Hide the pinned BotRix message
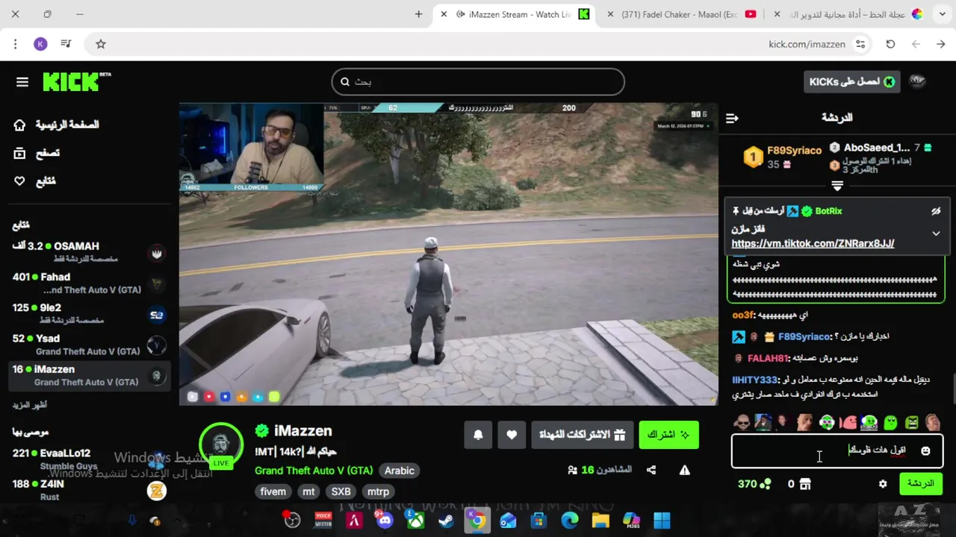 pos(936,211)
